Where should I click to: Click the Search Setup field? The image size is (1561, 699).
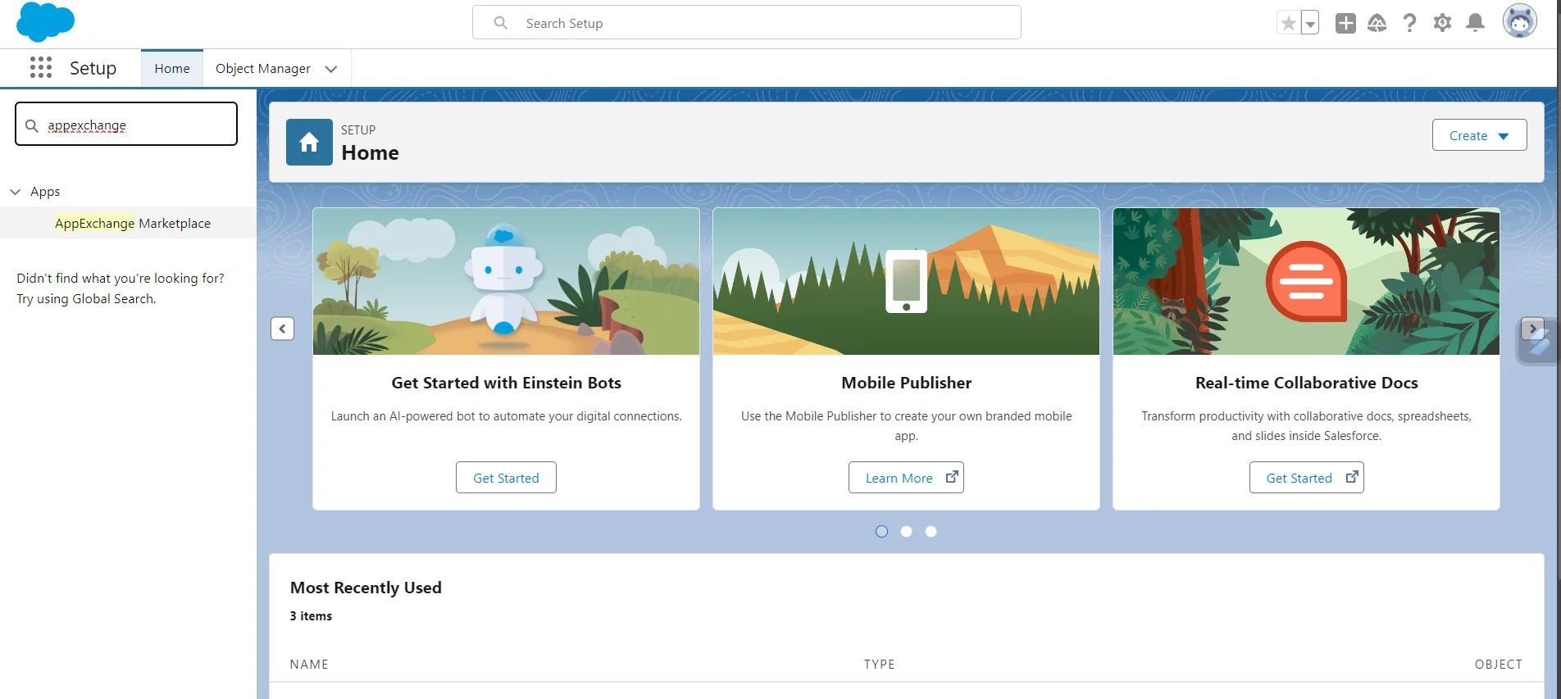pos(747,23)
